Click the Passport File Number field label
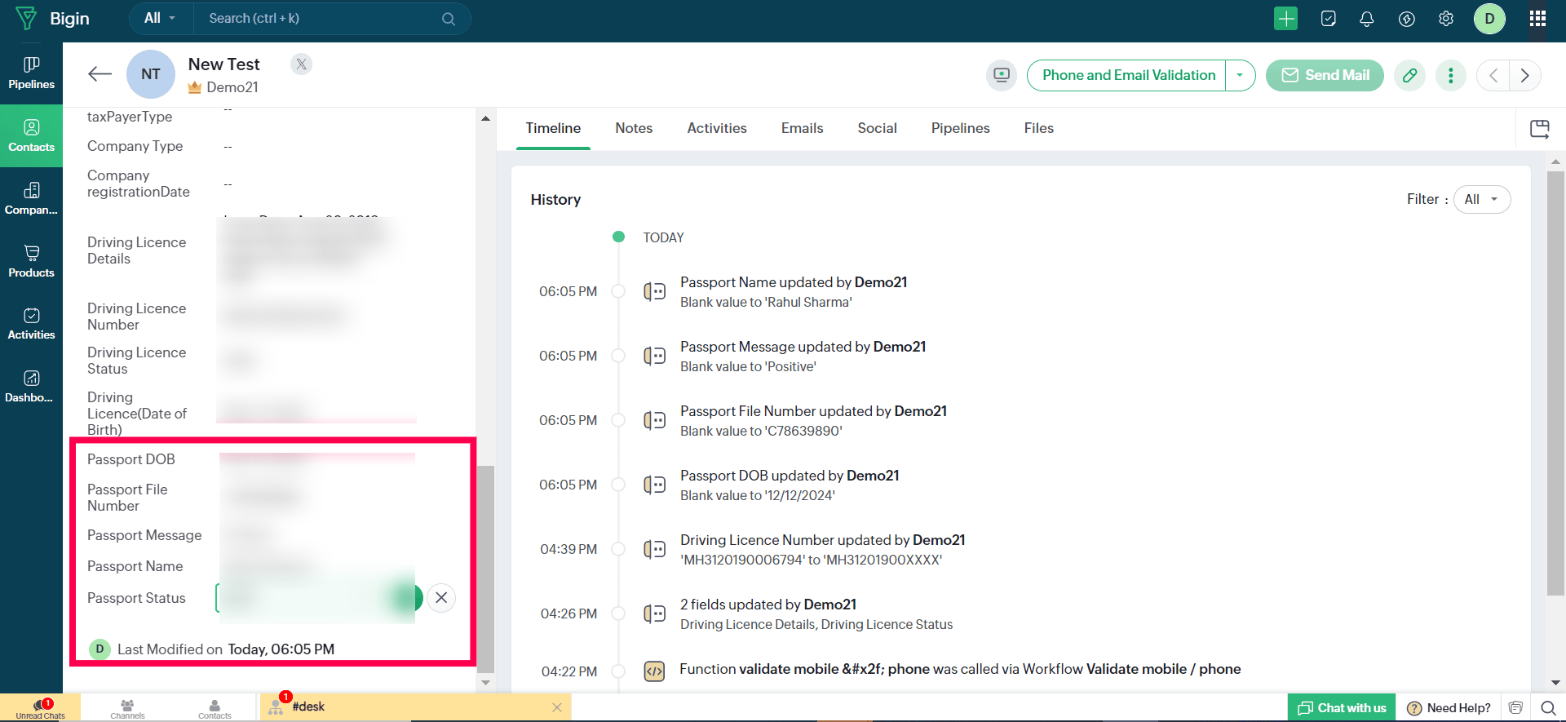The image size is (1566, 722). 127,498
